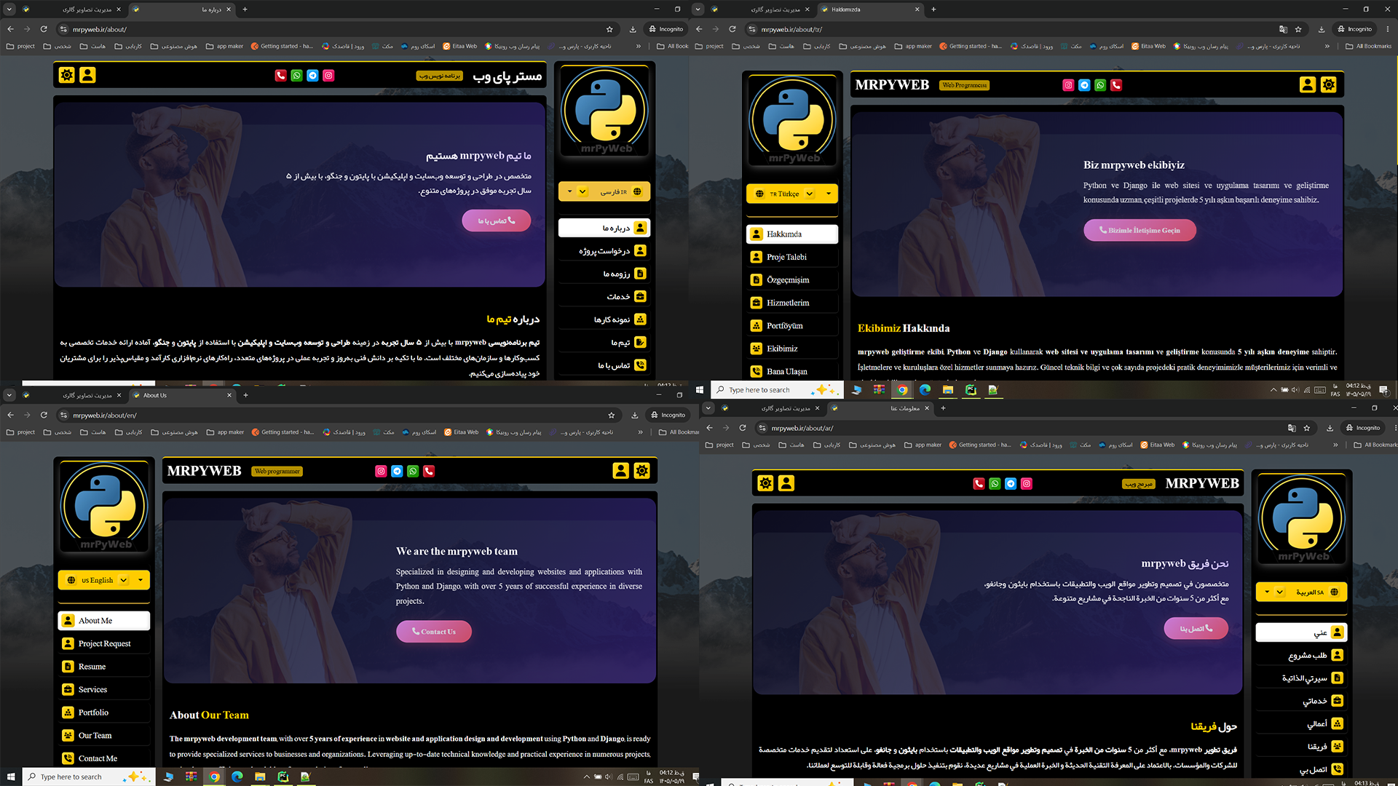Open the TR Türkçe language dropdown
Screen dimensions: 1398x786
coord(792,194)
